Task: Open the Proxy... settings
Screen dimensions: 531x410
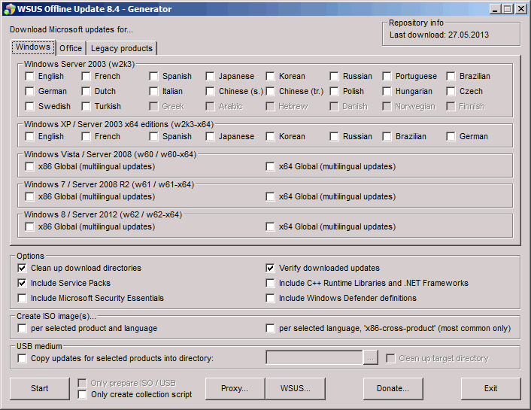Action: tap(235, 389)
